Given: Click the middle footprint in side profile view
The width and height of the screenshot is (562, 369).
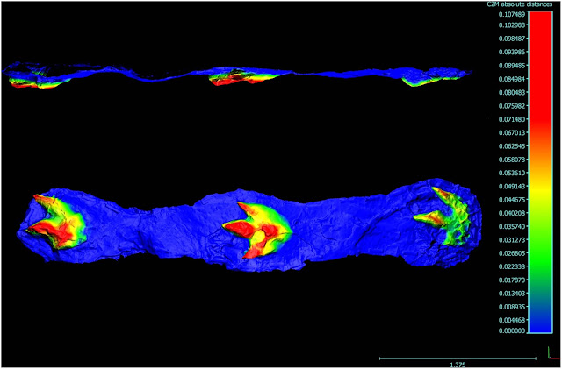Looking at the screenshot, I should click(x=244, y=76).
